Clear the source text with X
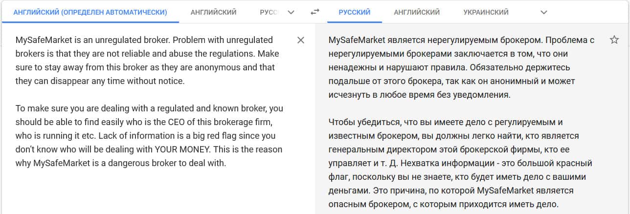This screenshot has width=630, height=214. pos(301,40)
